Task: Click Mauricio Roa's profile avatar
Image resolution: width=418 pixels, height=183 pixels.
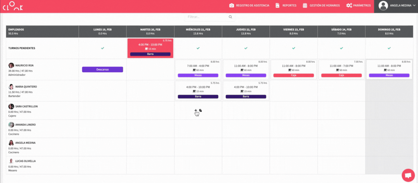Action: (11, 65)
